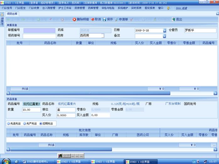Open the 日期 date dropdown arrow
Screen dimensions: 219x164
coord(164,30)
